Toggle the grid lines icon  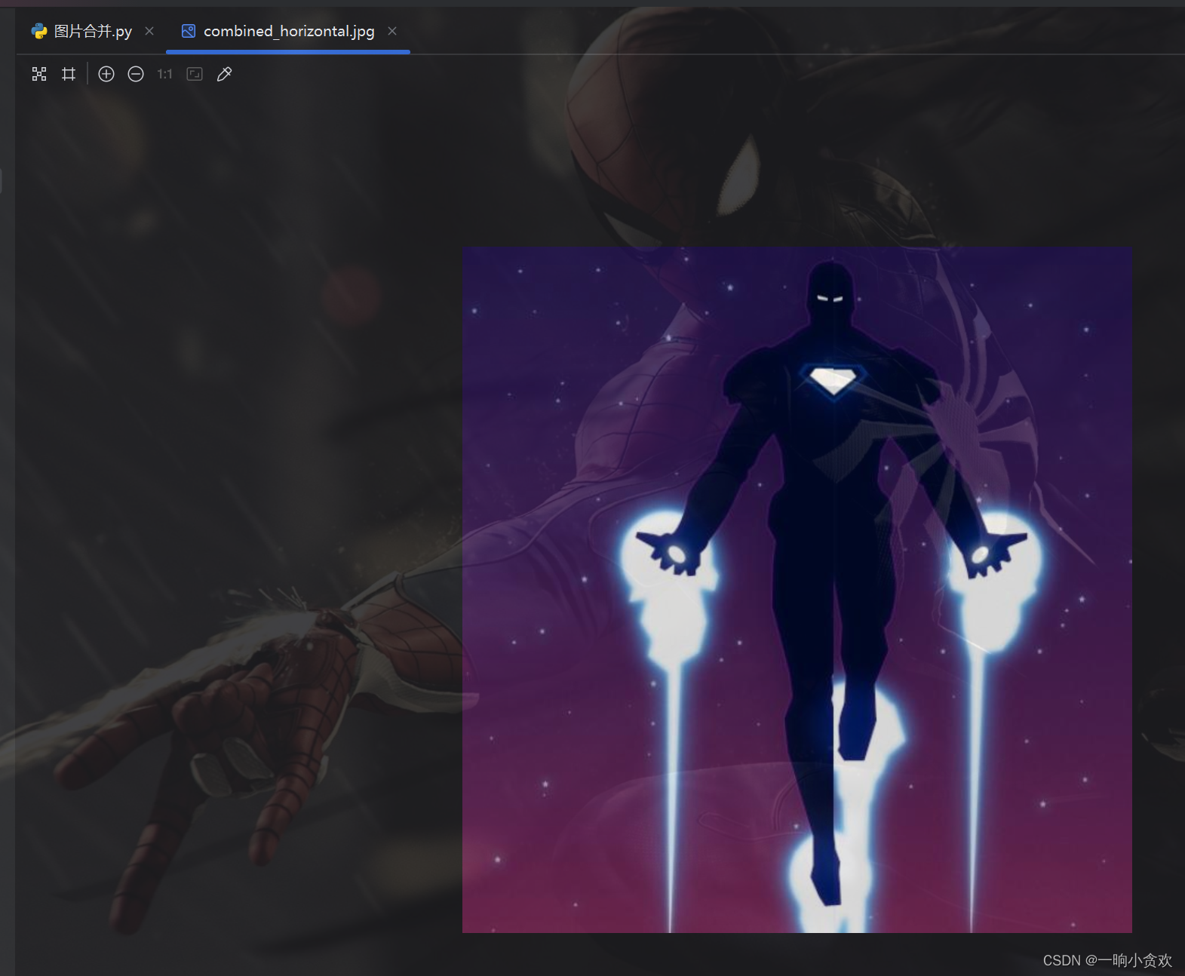coord(69,74)
